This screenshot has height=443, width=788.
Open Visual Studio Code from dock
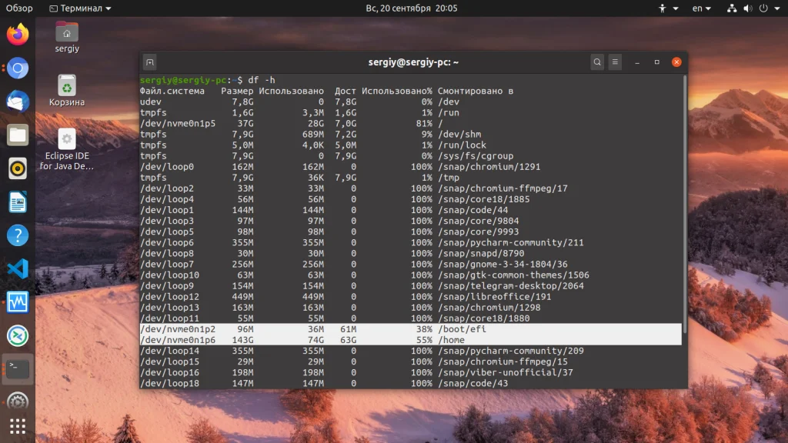tap(18, 269)
